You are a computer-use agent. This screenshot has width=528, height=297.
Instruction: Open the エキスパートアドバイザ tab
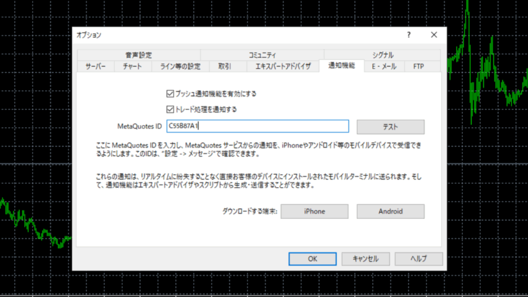(x=279, y=67)
